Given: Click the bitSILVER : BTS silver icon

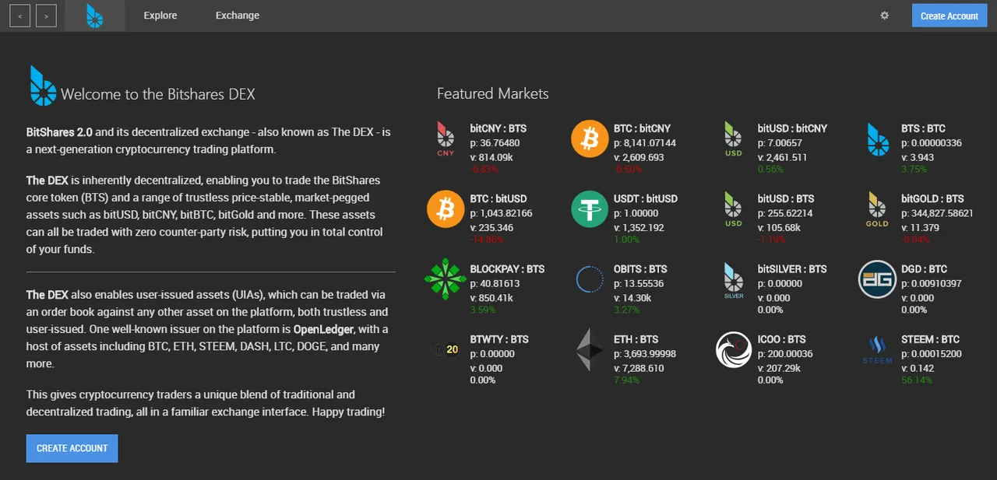Looking at the screenshot, I should 734,280.
